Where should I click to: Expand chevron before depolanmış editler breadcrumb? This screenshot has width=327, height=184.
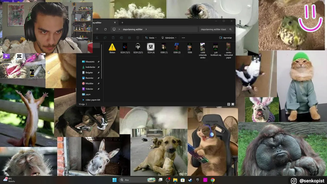[x=119, y=29]
